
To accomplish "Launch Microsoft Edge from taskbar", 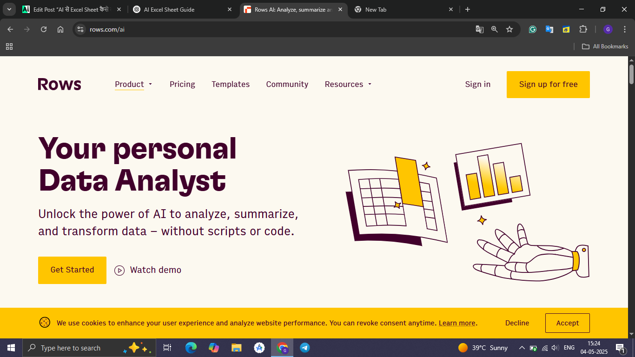I will click(191, 348).
